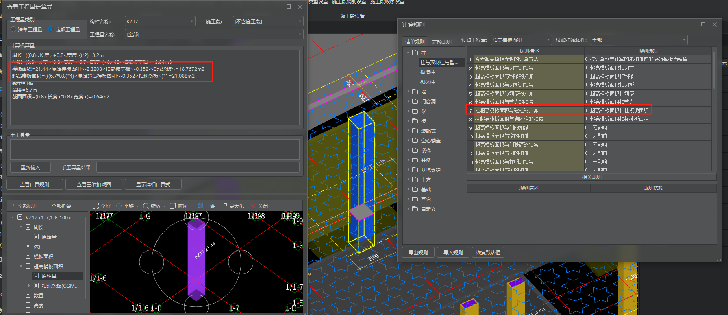Click the 全部折叠 collapse-all icon

(46, 206)
